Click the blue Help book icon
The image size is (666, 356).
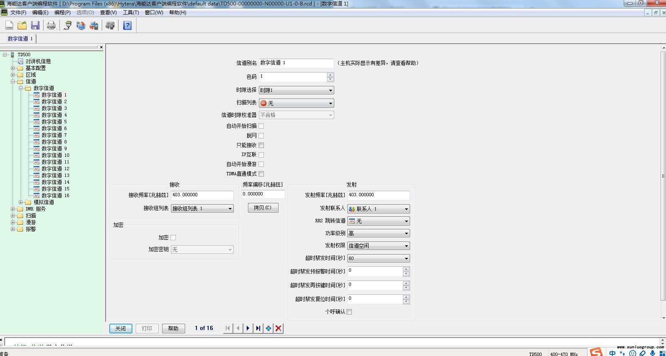pos(127,26)
